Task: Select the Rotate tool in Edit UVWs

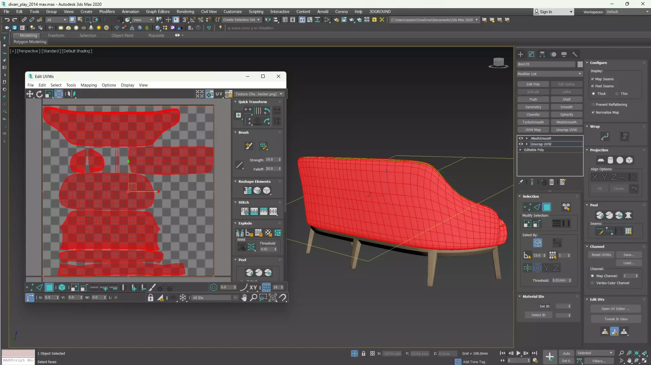Action: (x=39, y=94)
